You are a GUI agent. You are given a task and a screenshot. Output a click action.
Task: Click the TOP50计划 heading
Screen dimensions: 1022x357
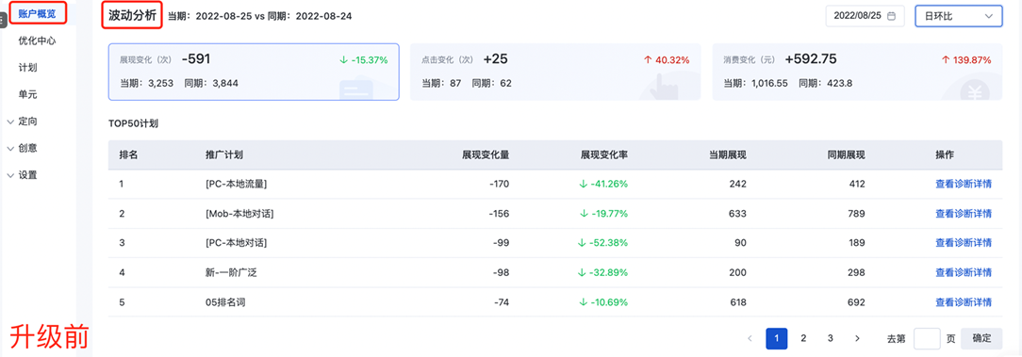pos(134,122)
